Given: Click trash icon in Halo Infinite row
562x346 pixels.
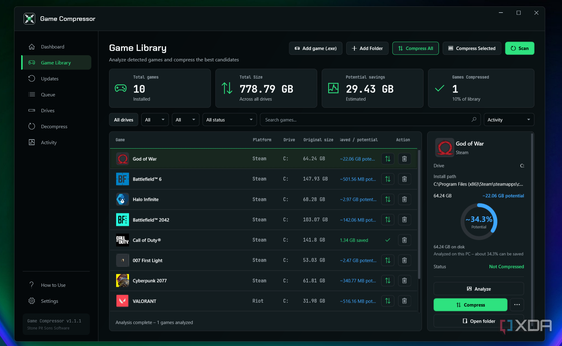Looking at the screenshot, I should coord(404,199).
